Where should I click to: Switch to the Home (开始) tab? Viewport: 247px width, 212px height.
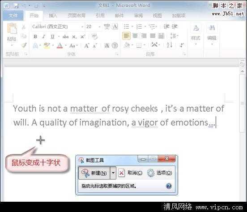coord(34,16)
